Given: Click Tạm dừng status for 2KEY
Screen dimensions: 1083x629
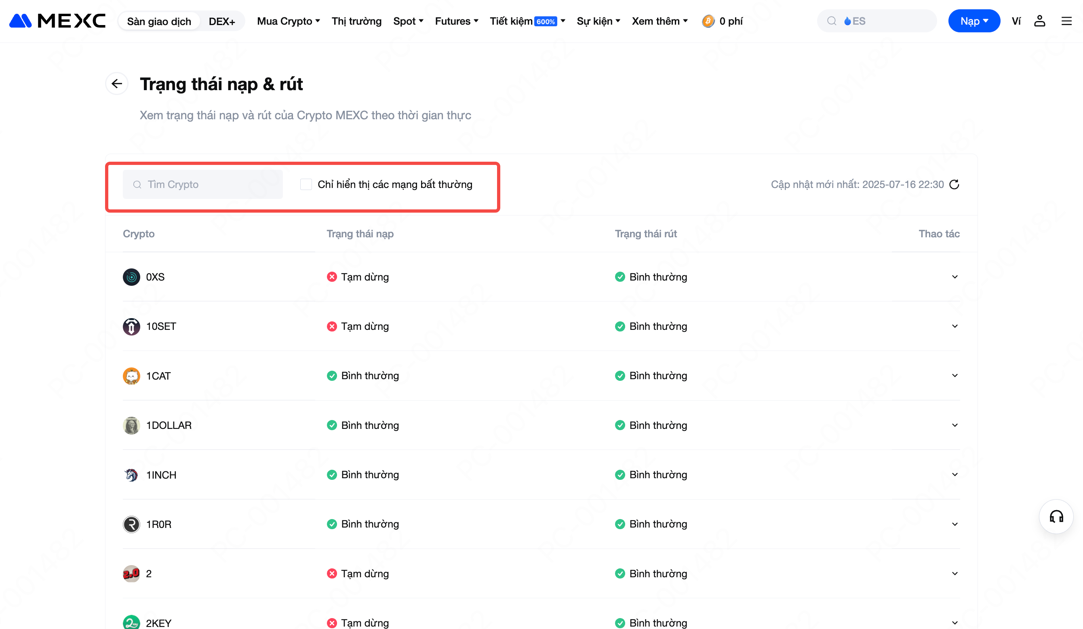Looking at the screenshot, I should pos(365,623).
